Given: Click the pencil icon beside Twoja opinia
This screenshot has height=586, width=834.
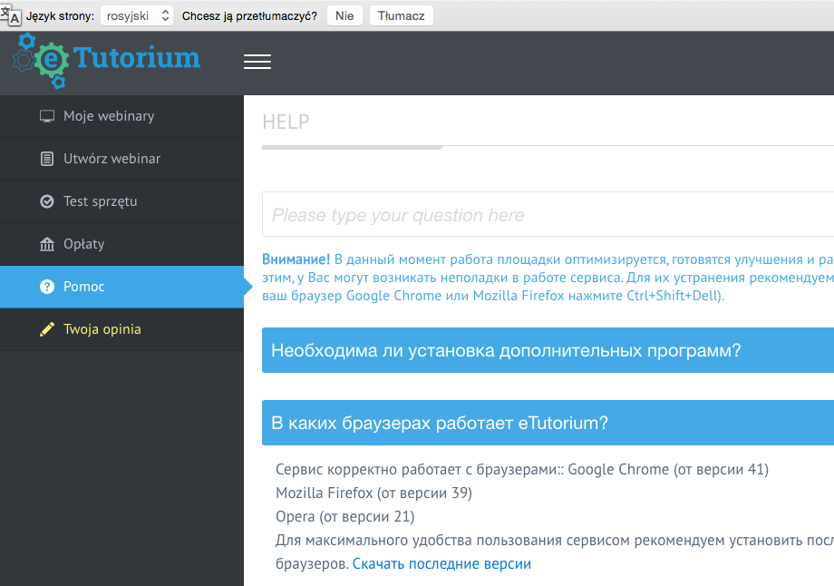Looking at the screenshot, I should point(47,329).
